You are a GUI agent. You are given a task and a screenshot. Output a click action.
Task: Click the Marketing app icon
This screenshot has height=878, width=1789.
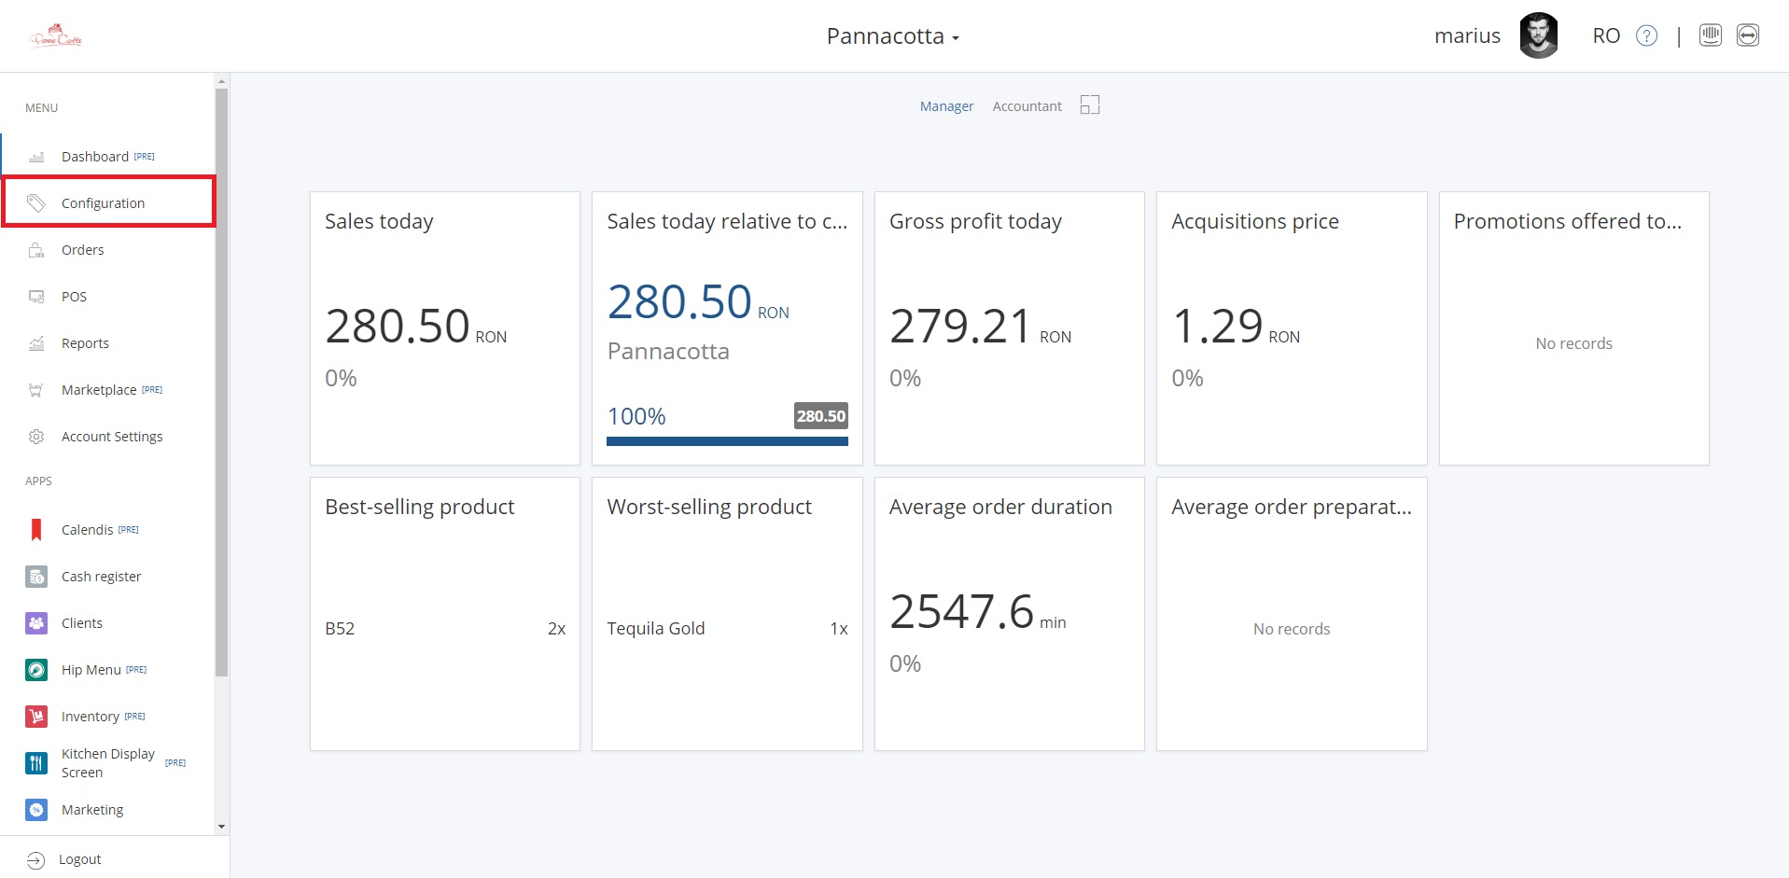(x=36, y=810)
